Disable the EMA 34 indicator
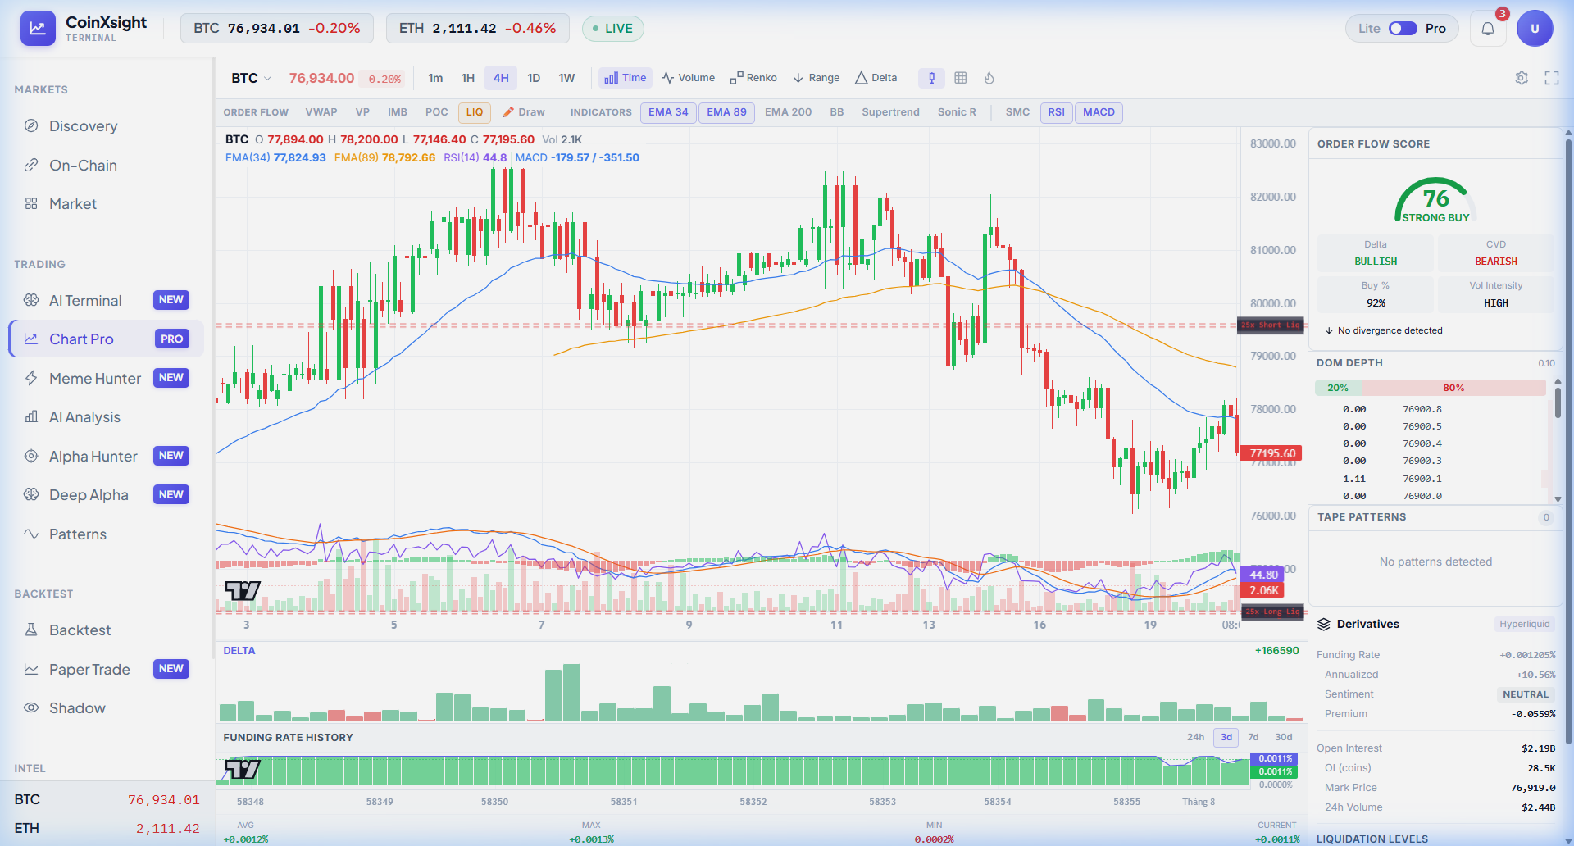This screenshot has width=1574, height=846. (668, 112)
